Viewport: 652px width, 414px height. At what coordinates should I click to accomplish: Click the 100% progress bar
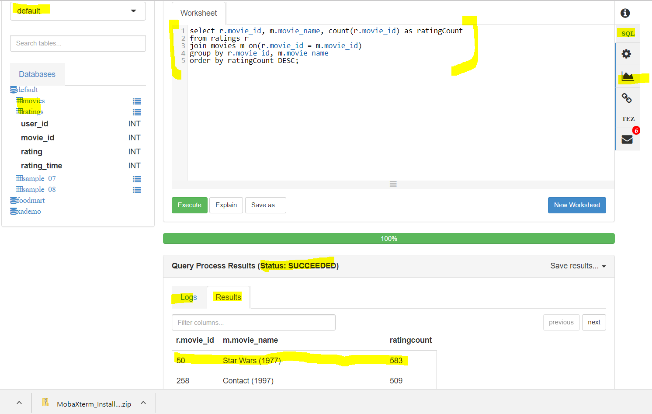(389, 239)
